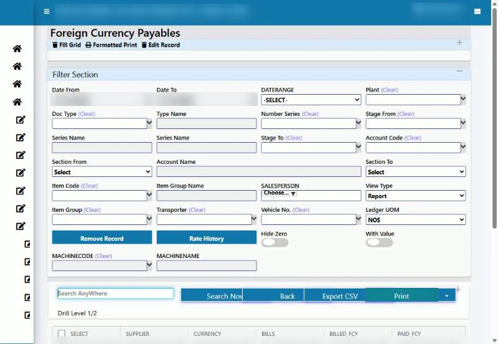This screenshot has width=498, height=344.
Task: Open the Plant dropdown arrow
Action: pos(463,99)
